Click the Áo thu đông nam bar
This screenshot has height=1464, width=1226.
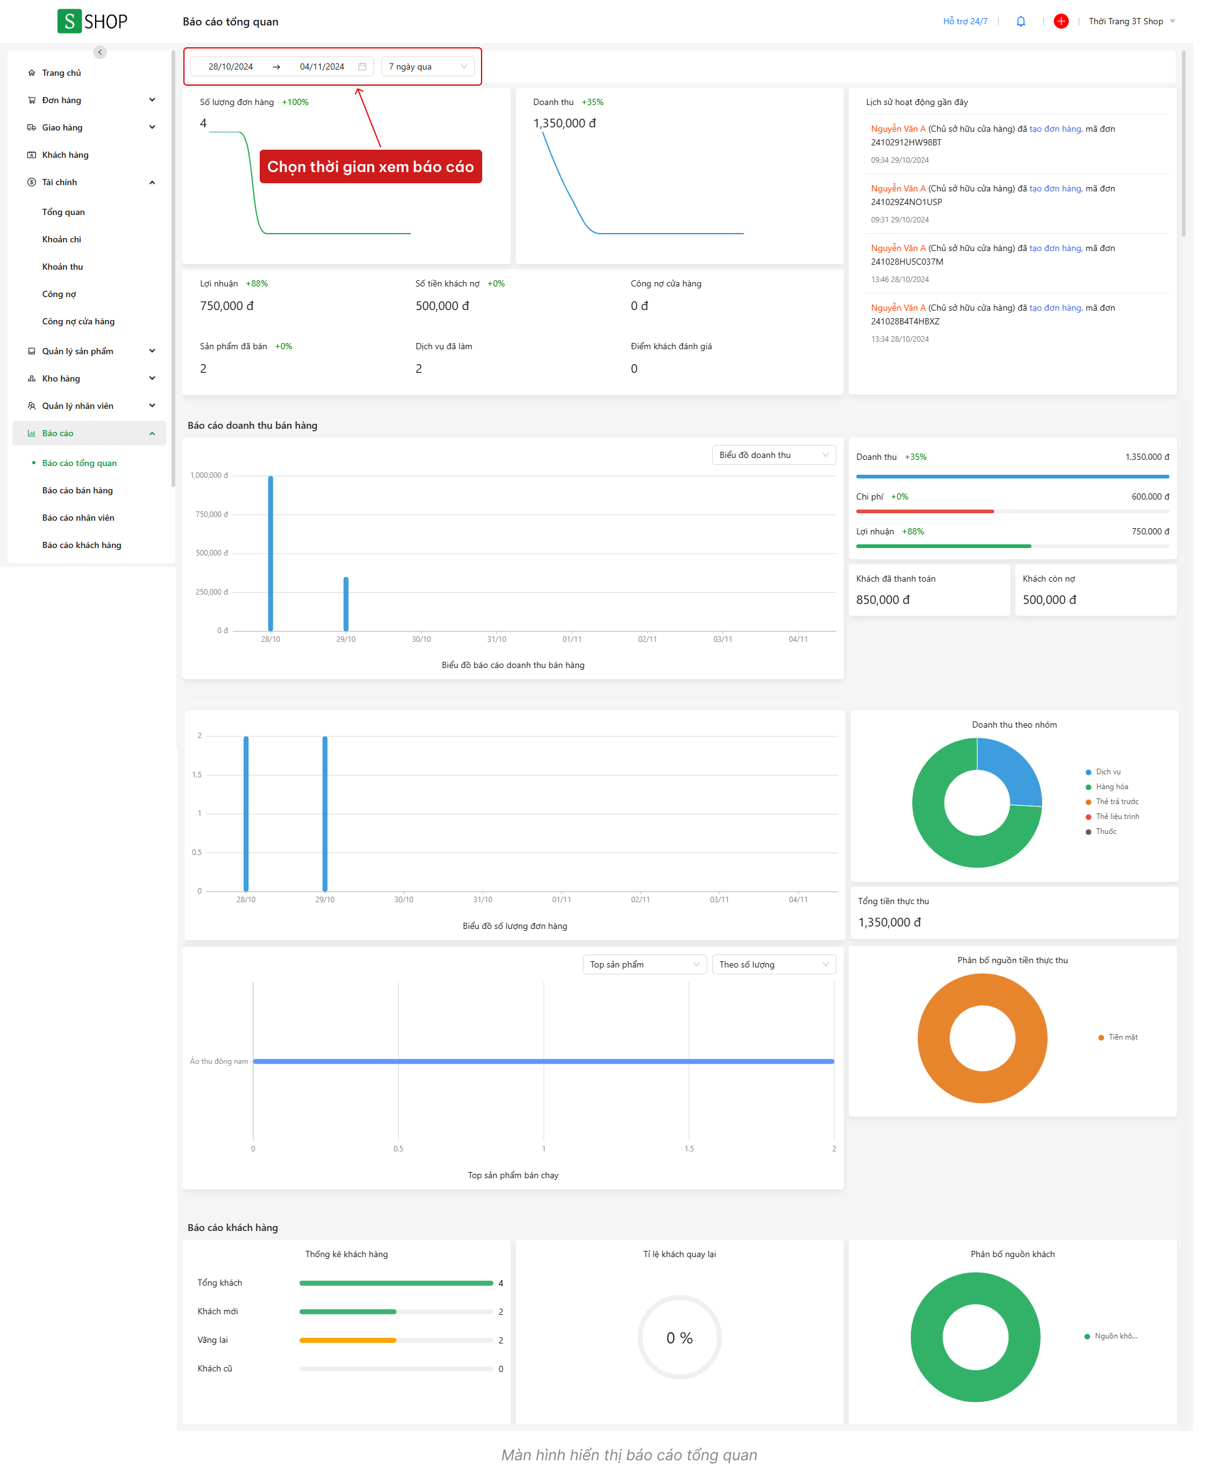click(544, 1062)
